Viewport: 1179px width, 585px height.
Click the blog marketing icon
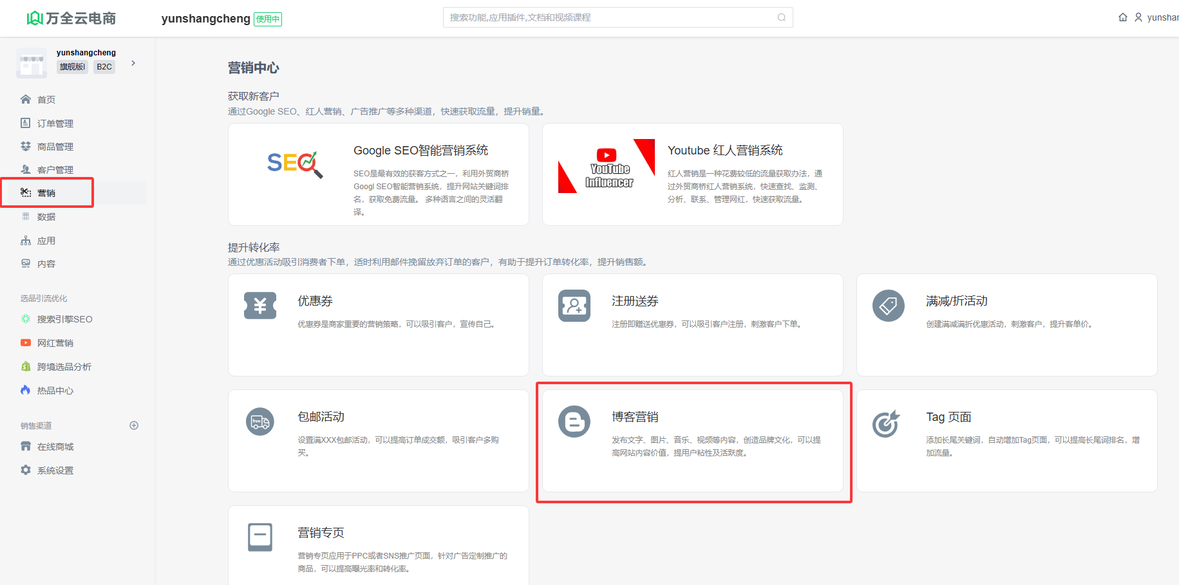coord(574,422)
